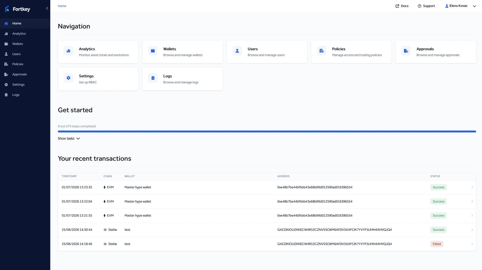Open Policies in the sidebar menu
The width and height of the screenshot is (482, 270).
[25, 64]
